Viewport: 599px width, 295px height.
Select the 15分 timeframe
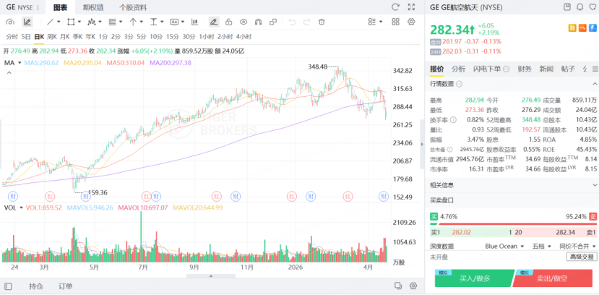[172, 37]
